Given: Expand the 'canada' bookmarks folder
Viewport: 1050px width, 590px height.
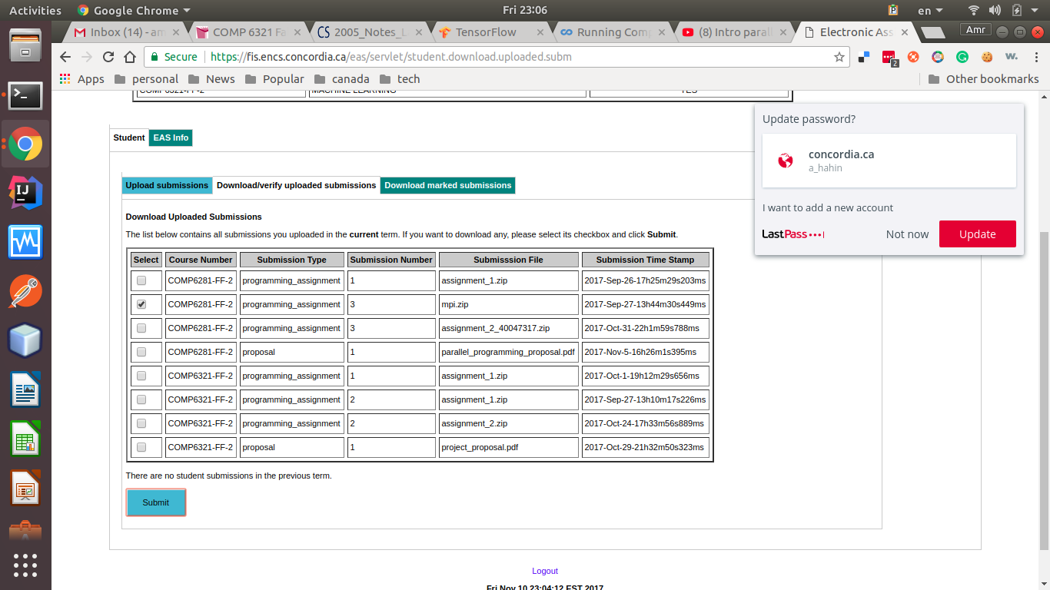Looking at the screenshot, I should [x=341, y=79].
